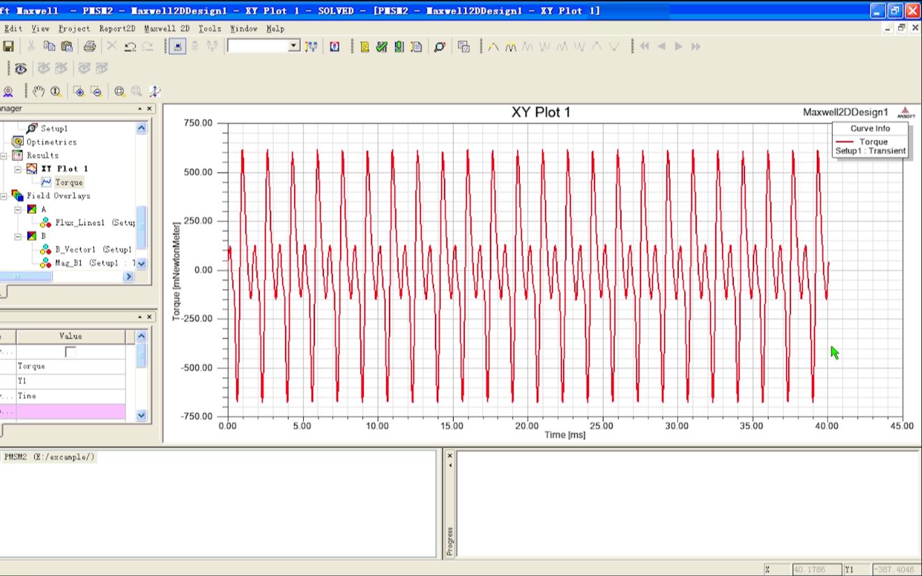Image resolution: width=922 pixels, height=576 pixels.
Task: Click the Time cell in properties table
Action: coord(70,396)
